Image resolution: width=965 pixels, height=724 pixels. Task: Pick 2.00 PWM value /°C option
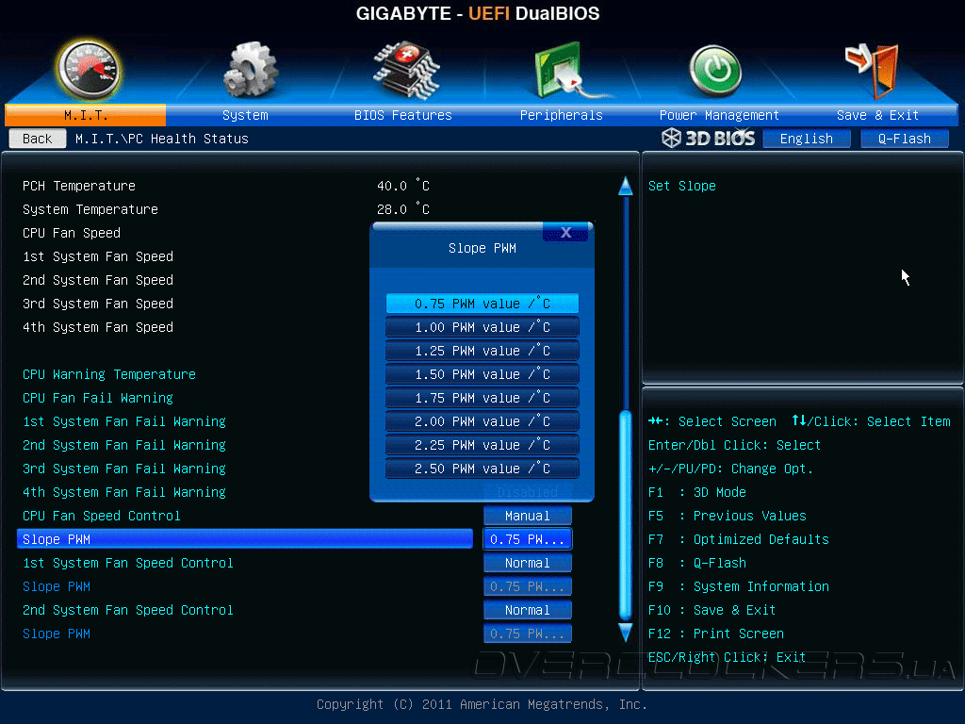click(x=482, y=421)
